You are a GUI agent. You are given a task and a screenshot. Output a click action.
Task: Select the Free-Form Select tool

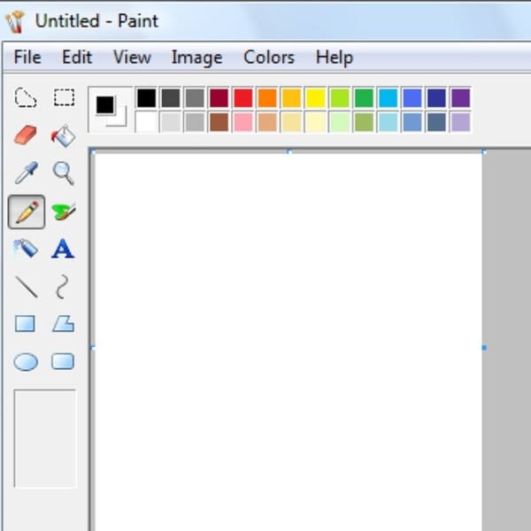(26, 98)
